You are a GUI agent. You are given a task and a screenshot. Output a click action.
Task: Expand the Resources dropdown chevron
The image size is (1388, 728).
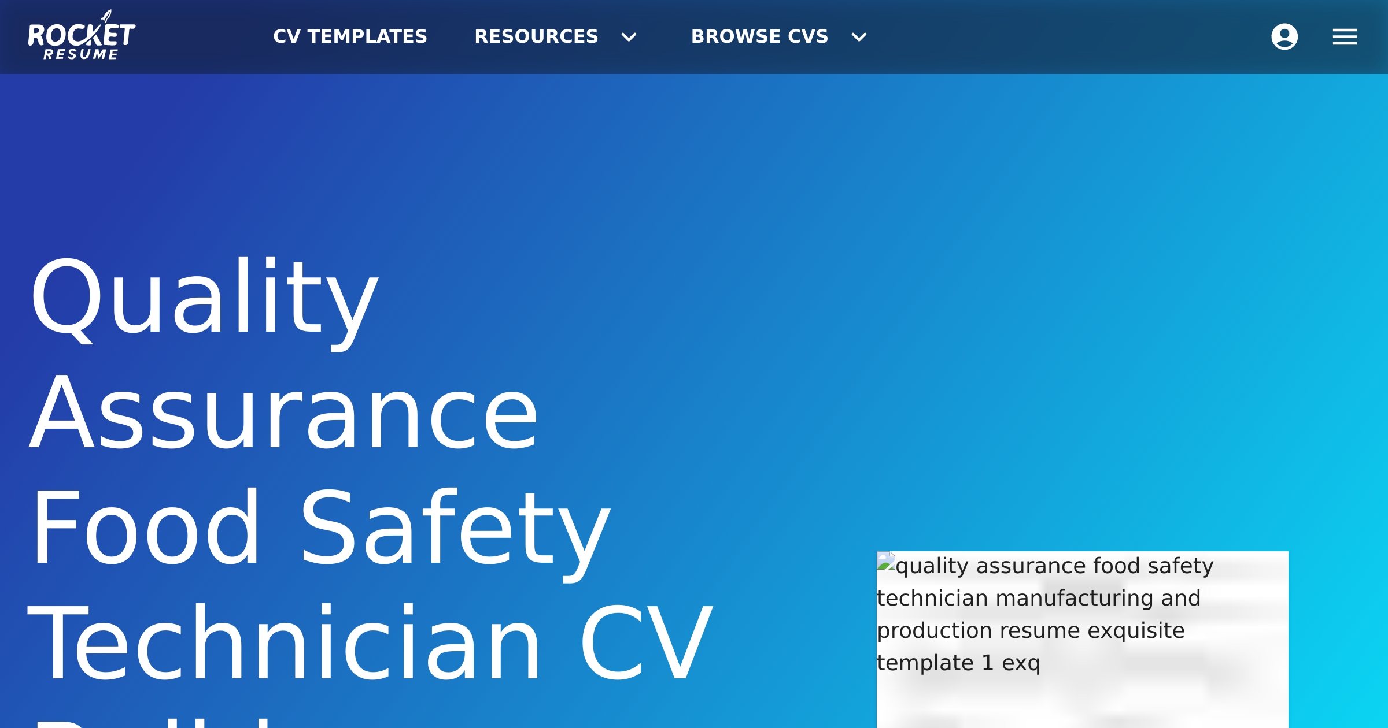tap(629, 37)
